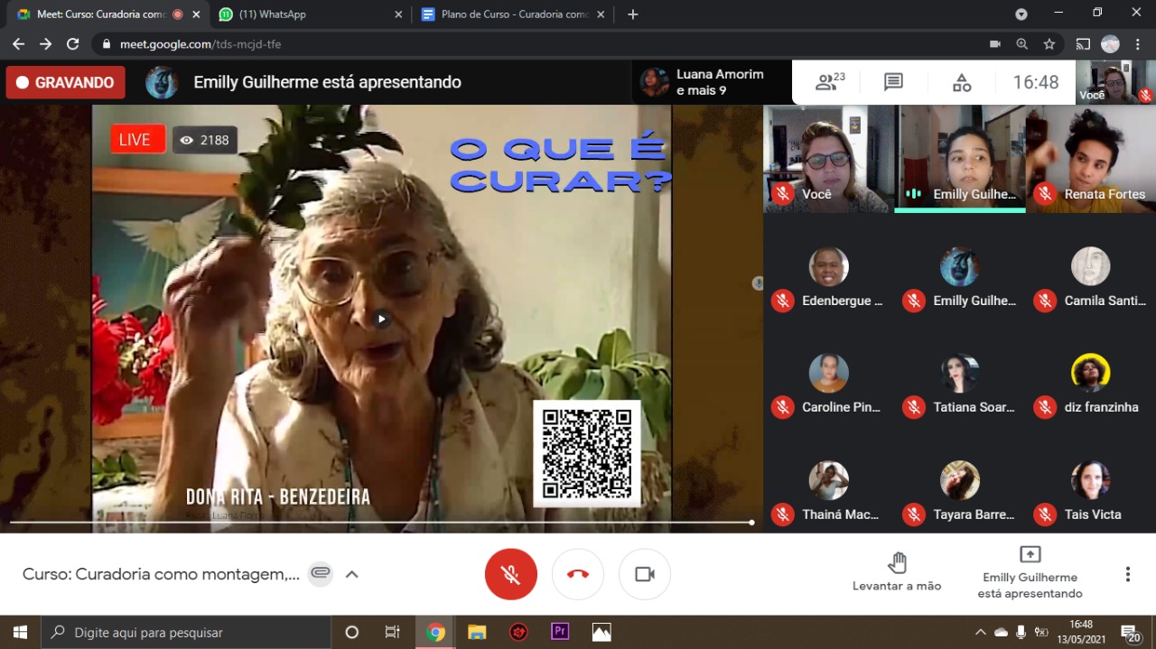Image resolution: width=1156 pixels, height=649 pixels.
Task: Click the red hang up call button
Action: [577, 574]
